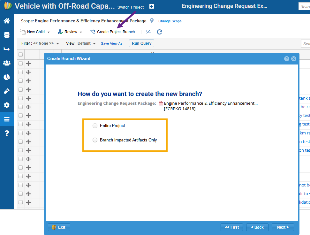
Task: Click the settings gear sidebar icon
Action: point(6,105)
